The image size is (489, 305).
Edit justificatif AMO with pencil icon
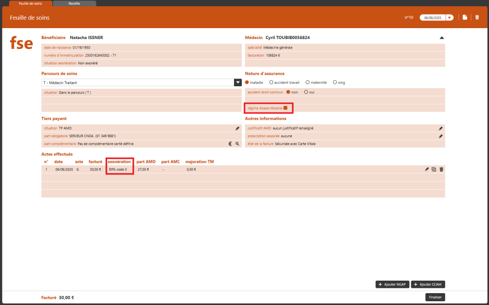click(441, 128)
